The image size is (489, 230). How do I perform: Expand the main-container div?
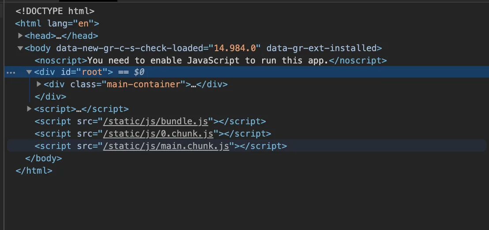[x=39, y=84]
